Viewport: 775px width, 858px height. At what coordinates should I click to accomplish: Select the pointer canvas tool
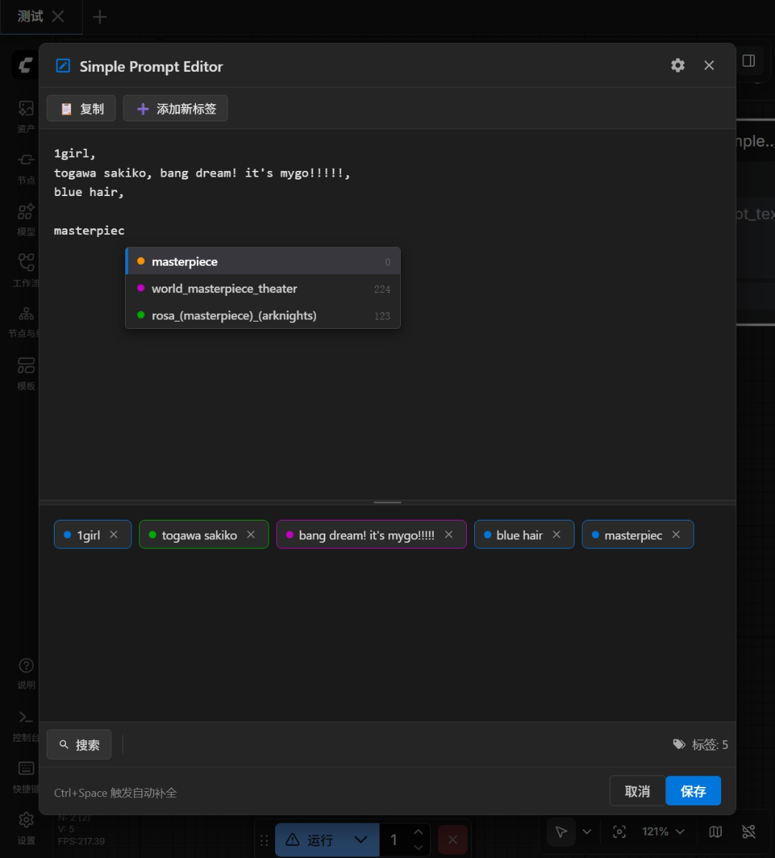point(561,831)
